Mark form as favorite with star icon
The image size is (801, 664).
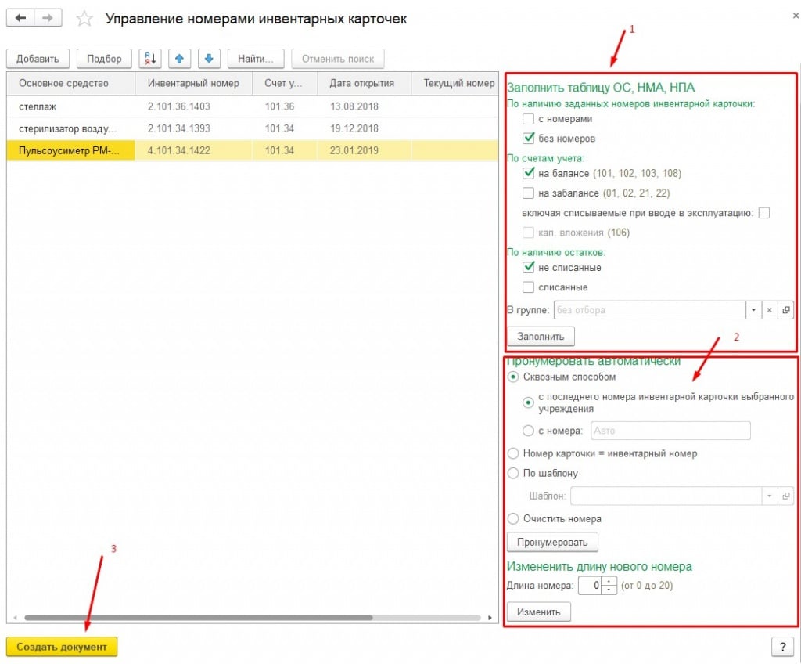[84, 19]
